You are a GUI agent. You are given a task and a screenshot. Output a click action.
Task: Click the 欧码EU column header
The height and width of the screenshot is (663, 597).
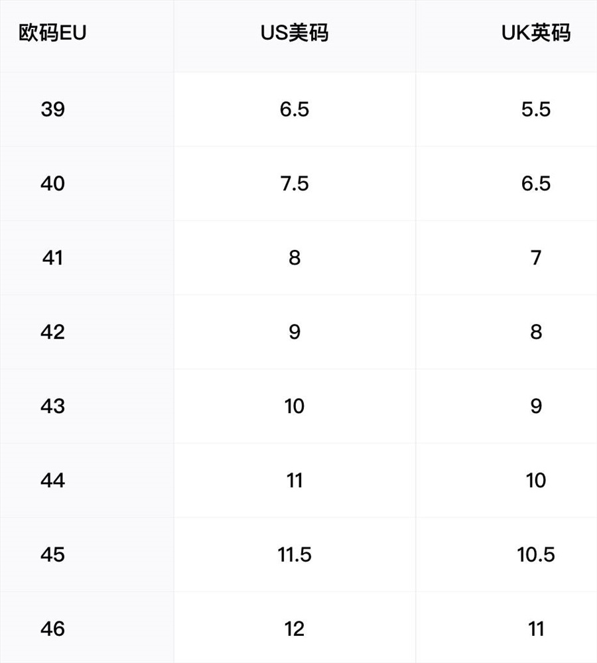point(52,33)
